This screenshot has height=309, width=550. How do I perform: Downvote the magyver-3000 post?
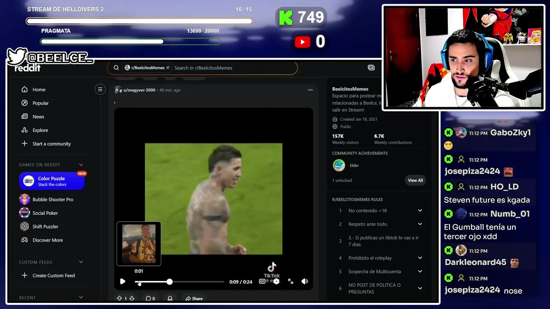pyautogui.click(x=132, y=298)
